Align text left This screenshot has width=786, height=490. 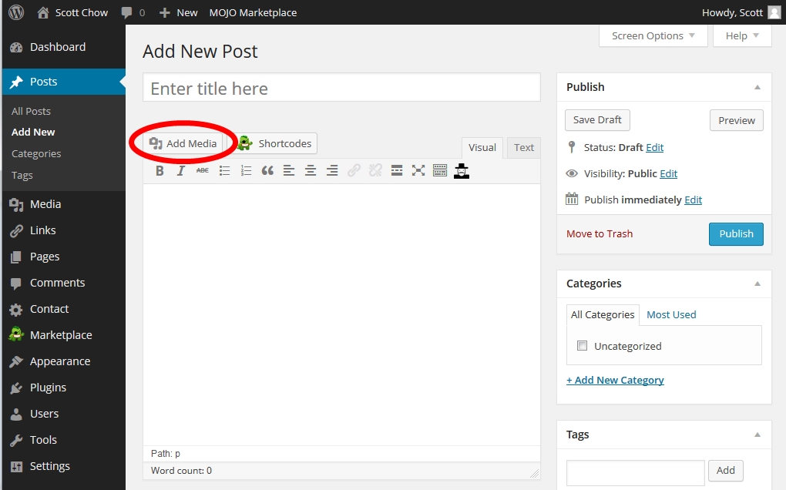[x=289, y=171]
